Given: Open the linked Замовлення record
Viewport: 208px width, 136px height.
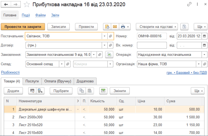Looking at the screenshot, I should [x=100, y=55].
